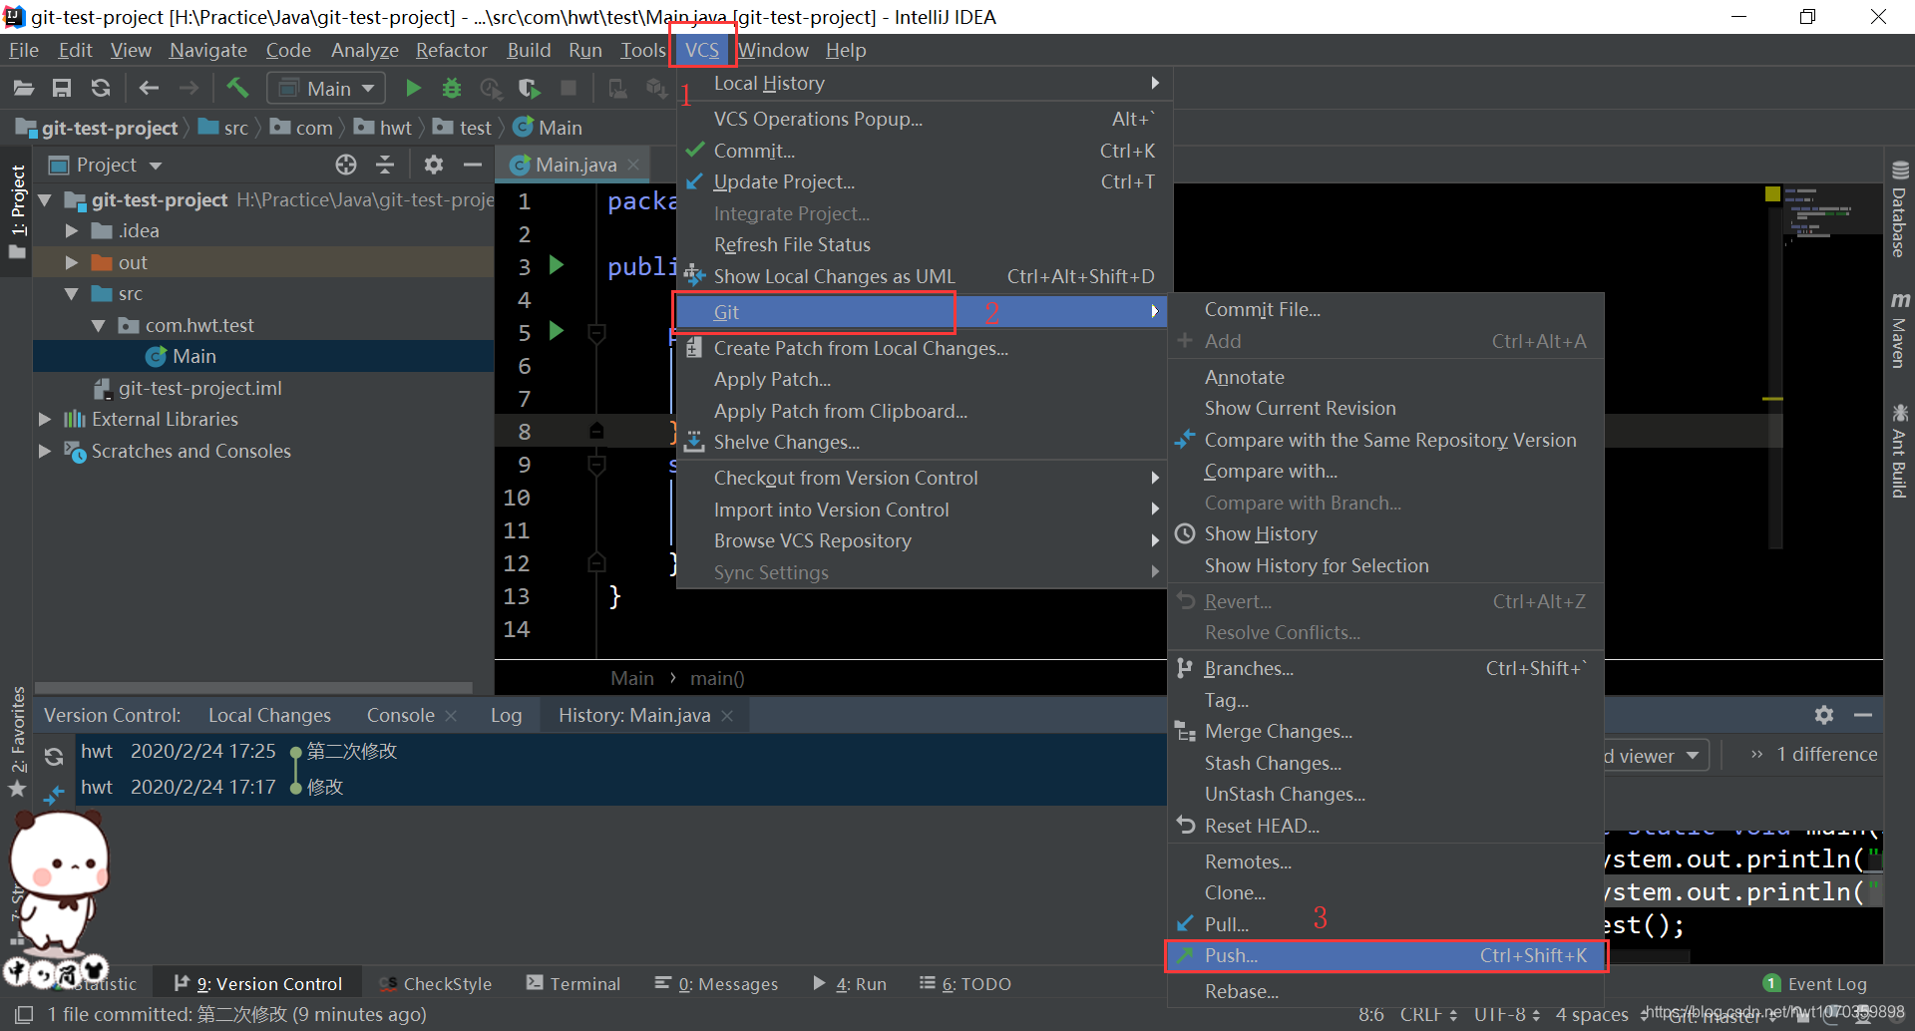The width and height of the screenshot is (1915, 1031).
Task: Open the Terminal tool window
Action: pos(574,984)
